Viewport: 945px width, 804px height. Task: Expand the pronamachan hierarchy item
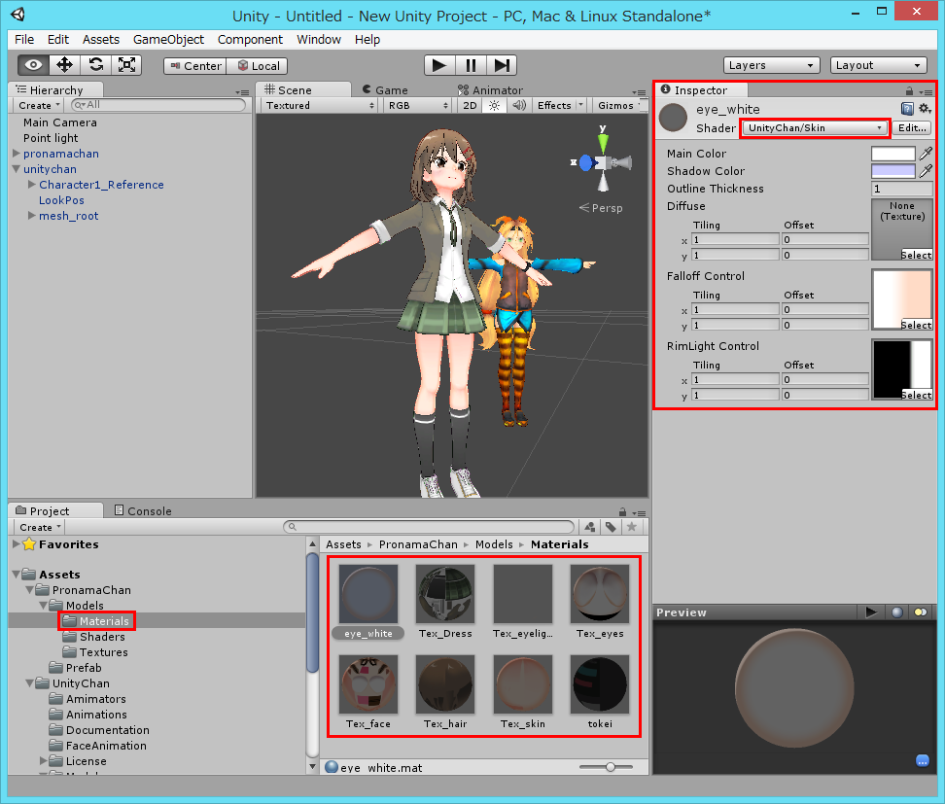[x=16, y=154]
